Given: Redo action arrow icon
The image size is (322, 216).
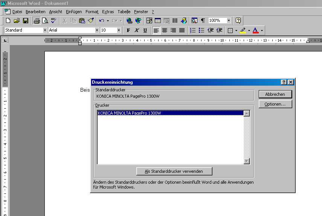Looking at the screenshot, I should [114, 21].
